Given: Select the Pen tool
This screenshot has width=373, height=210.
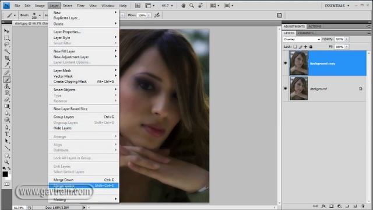Looking at the screenshot, I should [x=6, y=127].
